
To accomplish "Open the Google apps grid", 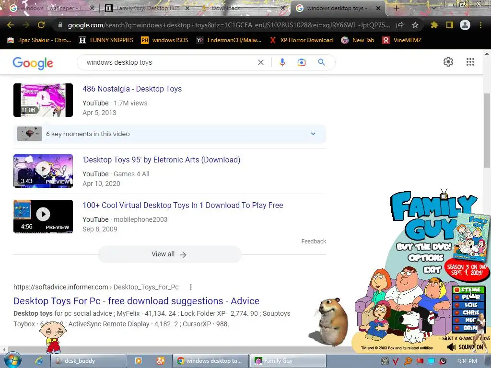I will [470, 62].
